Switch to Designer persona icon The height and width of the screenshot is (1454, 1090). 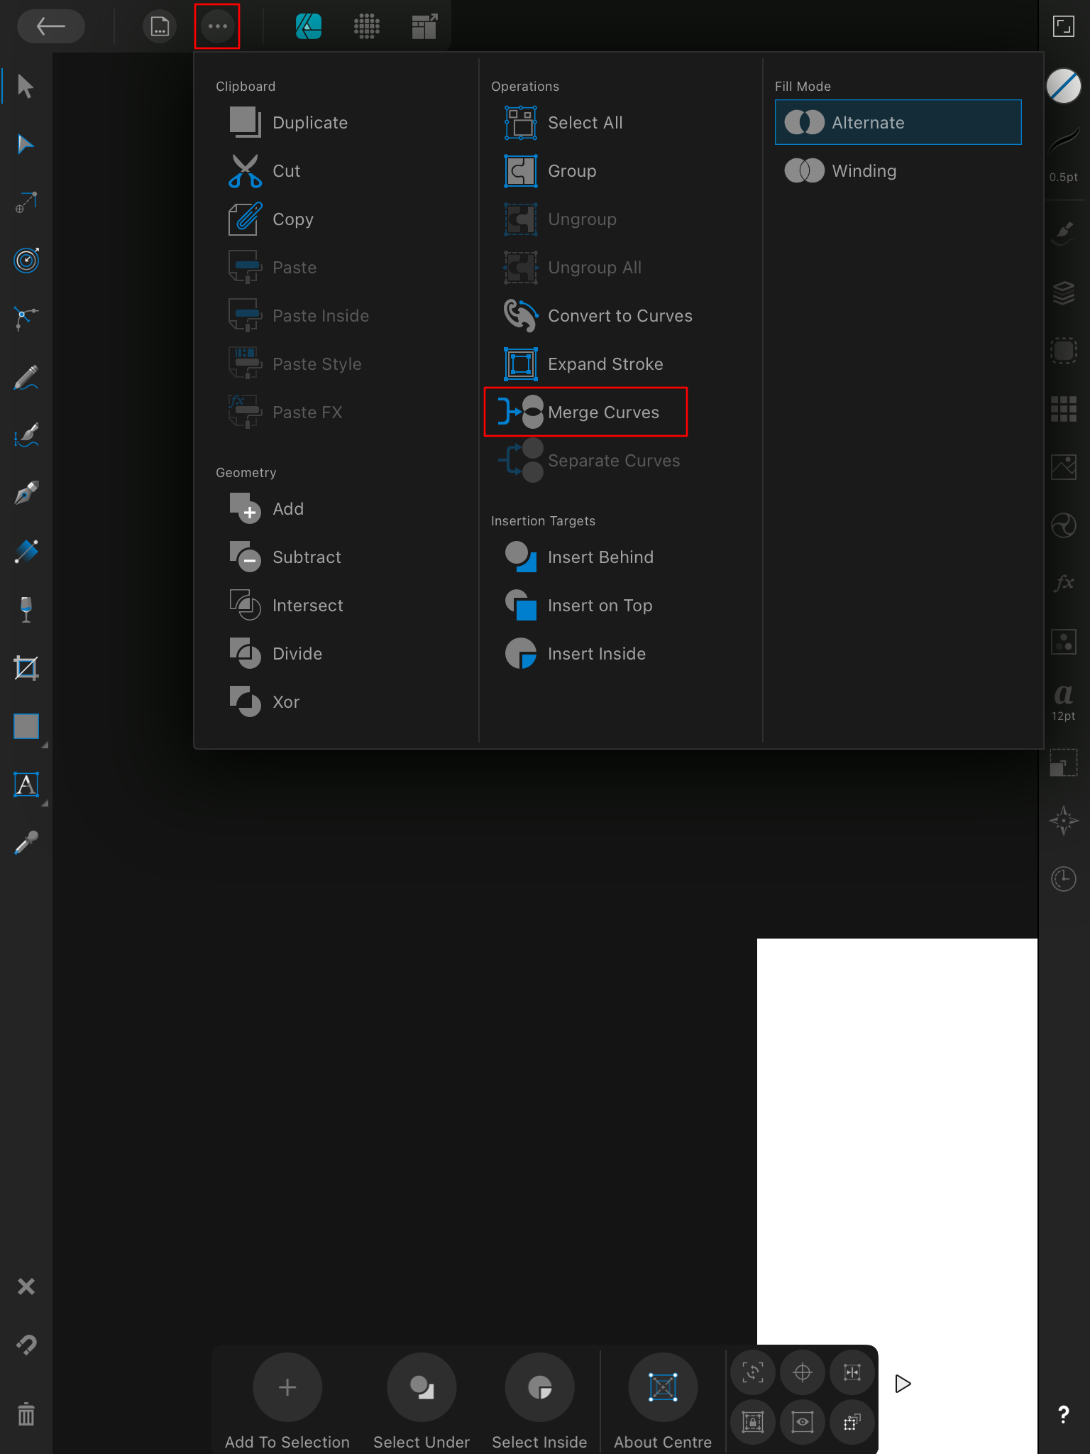[309, 27]
